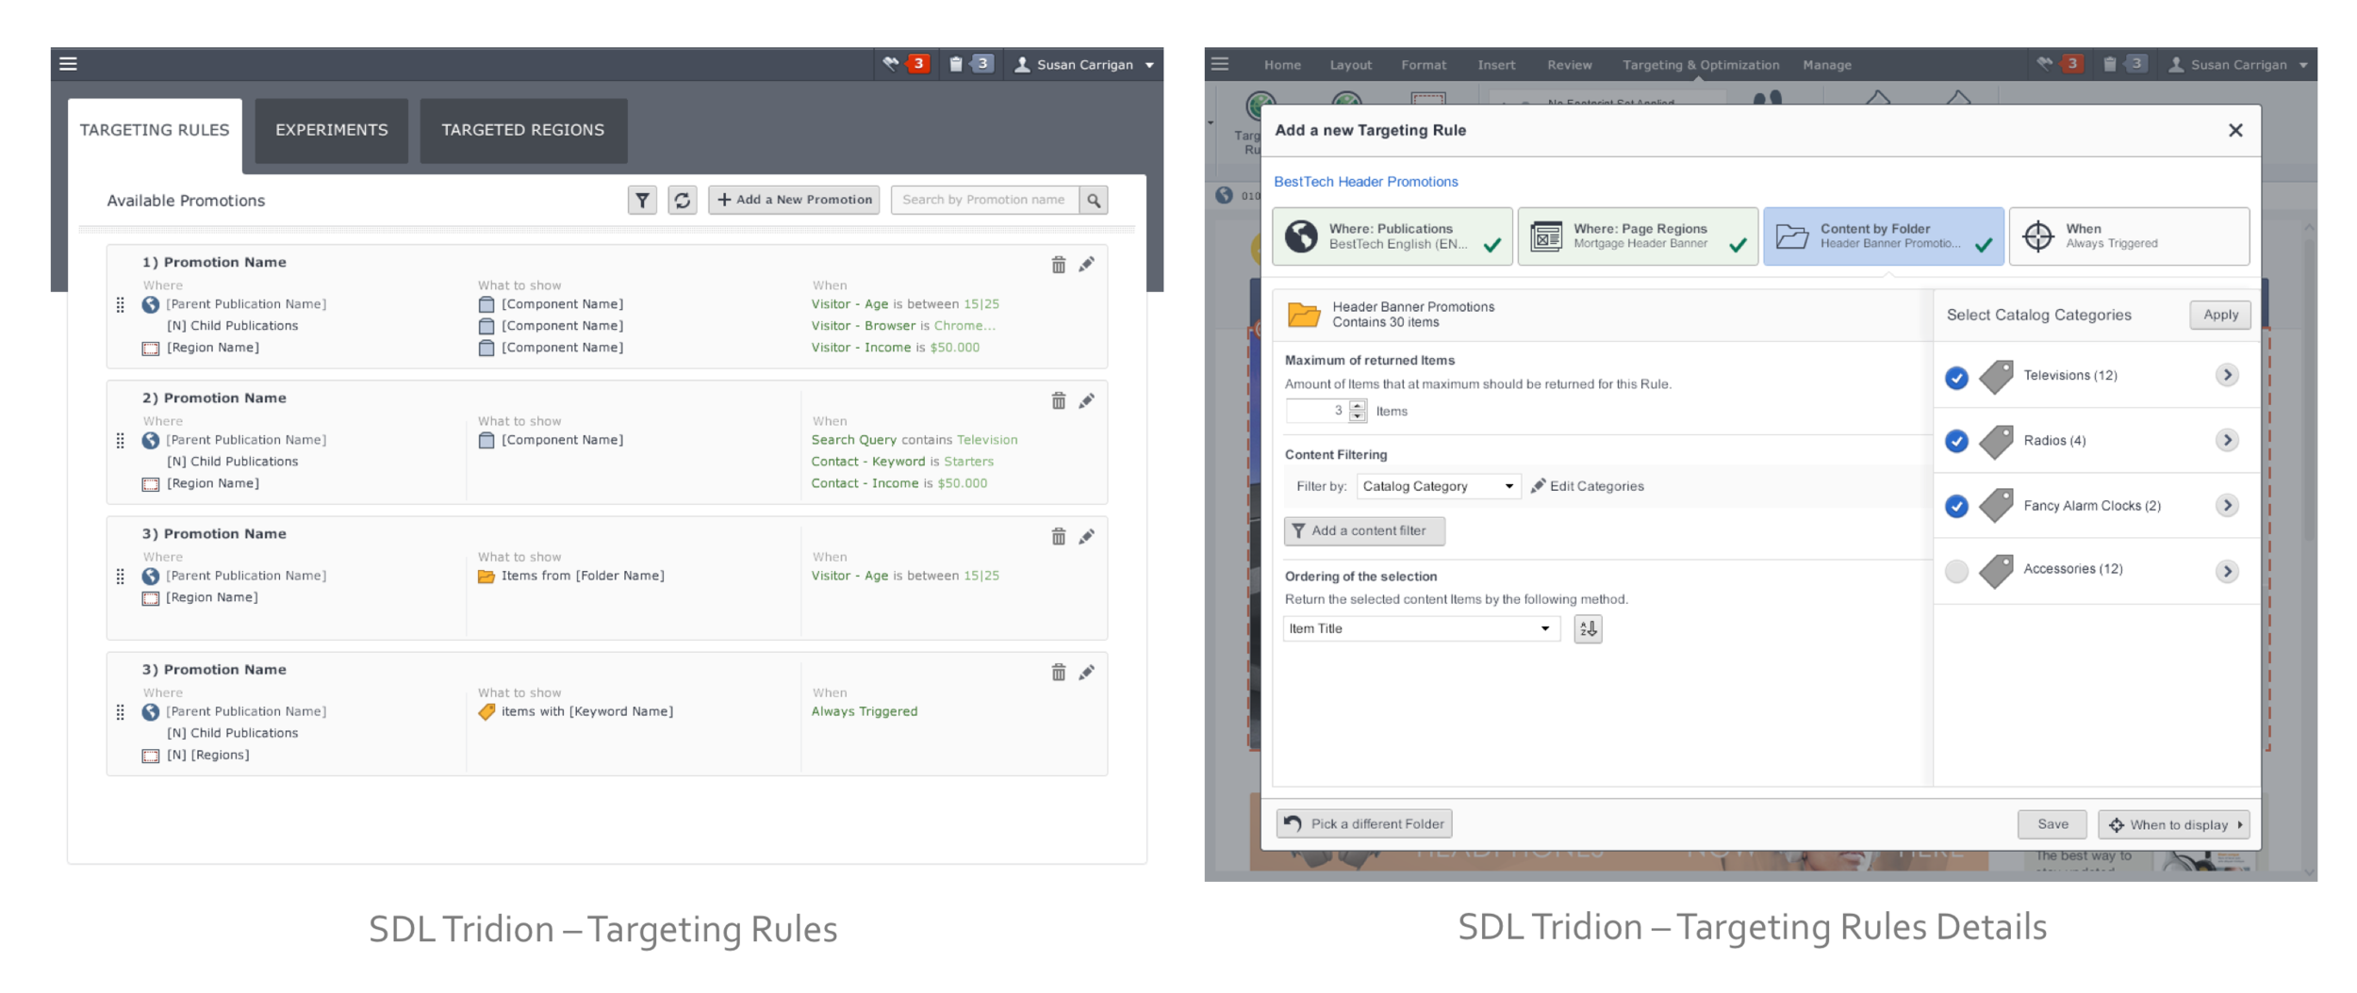Click search magnifier in promotion search box

(1094, 200)
